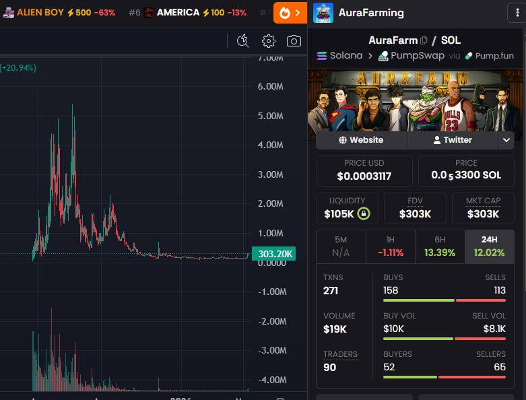The height and width of the screenshot is (400, 526).
Task: Copy the AuraFarm token name
Action: click(x=424, y=40)
